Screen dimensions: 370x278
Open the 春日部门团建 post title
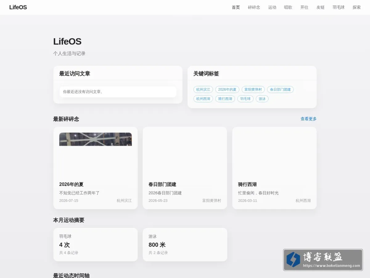coord(162,184)
